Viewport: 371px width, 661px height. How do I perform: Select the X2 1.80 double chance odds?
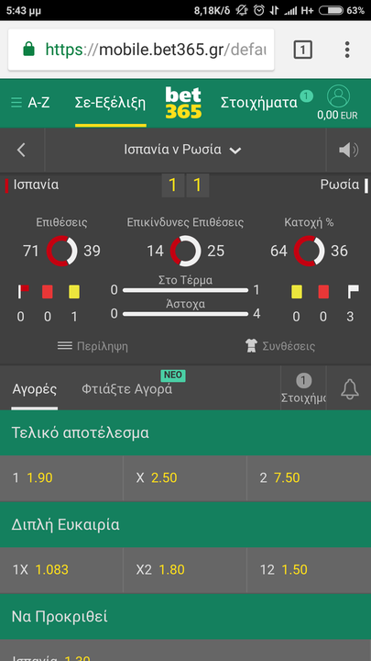(185, 570)
